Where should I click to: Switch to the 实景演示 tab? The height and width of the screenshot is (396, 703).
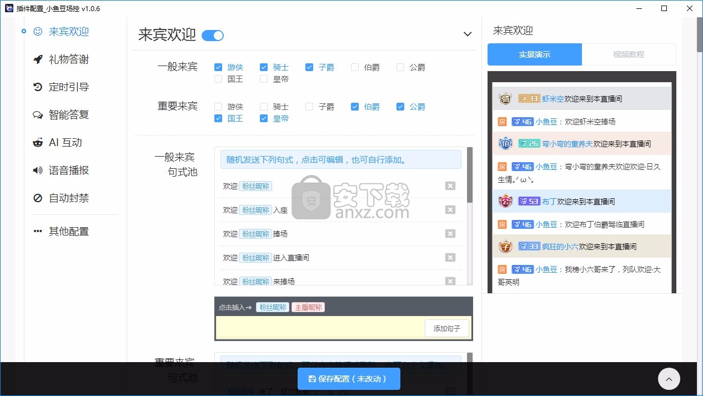click(x=535, y=54)
